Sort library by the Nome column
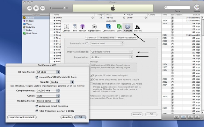Screen dimensions: 204x127 coord(74,15)
